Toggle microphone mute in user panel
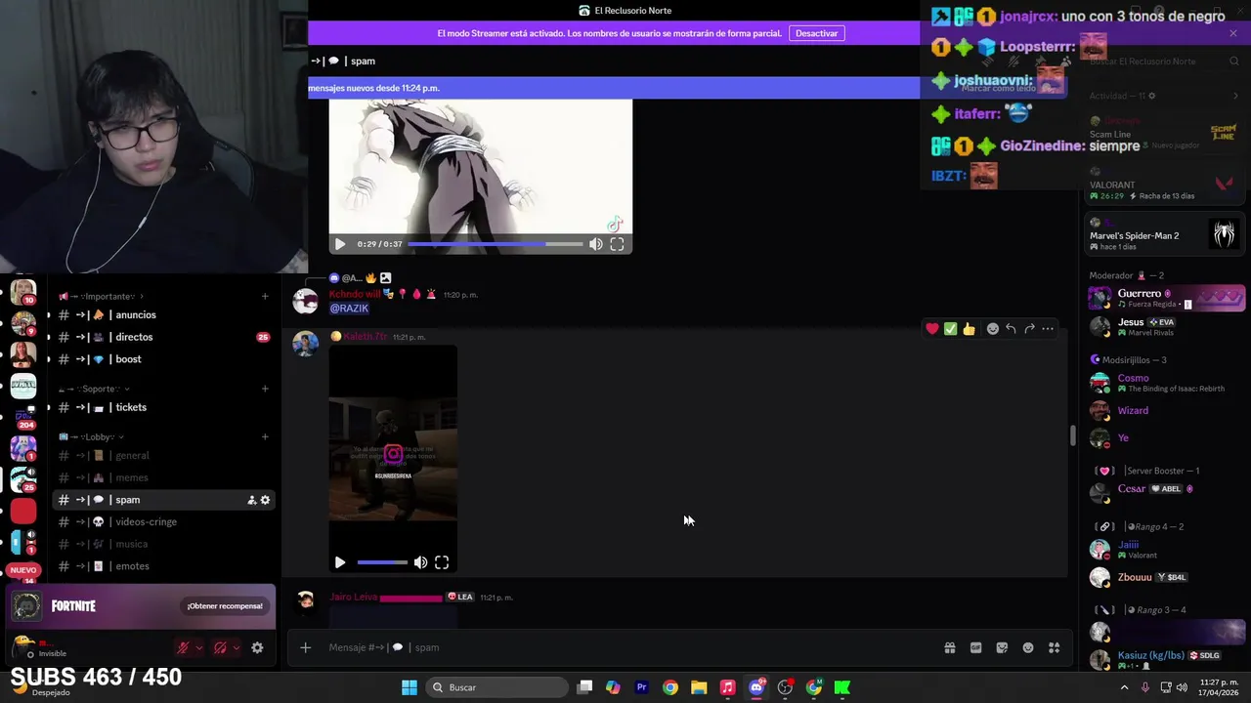 183,647
